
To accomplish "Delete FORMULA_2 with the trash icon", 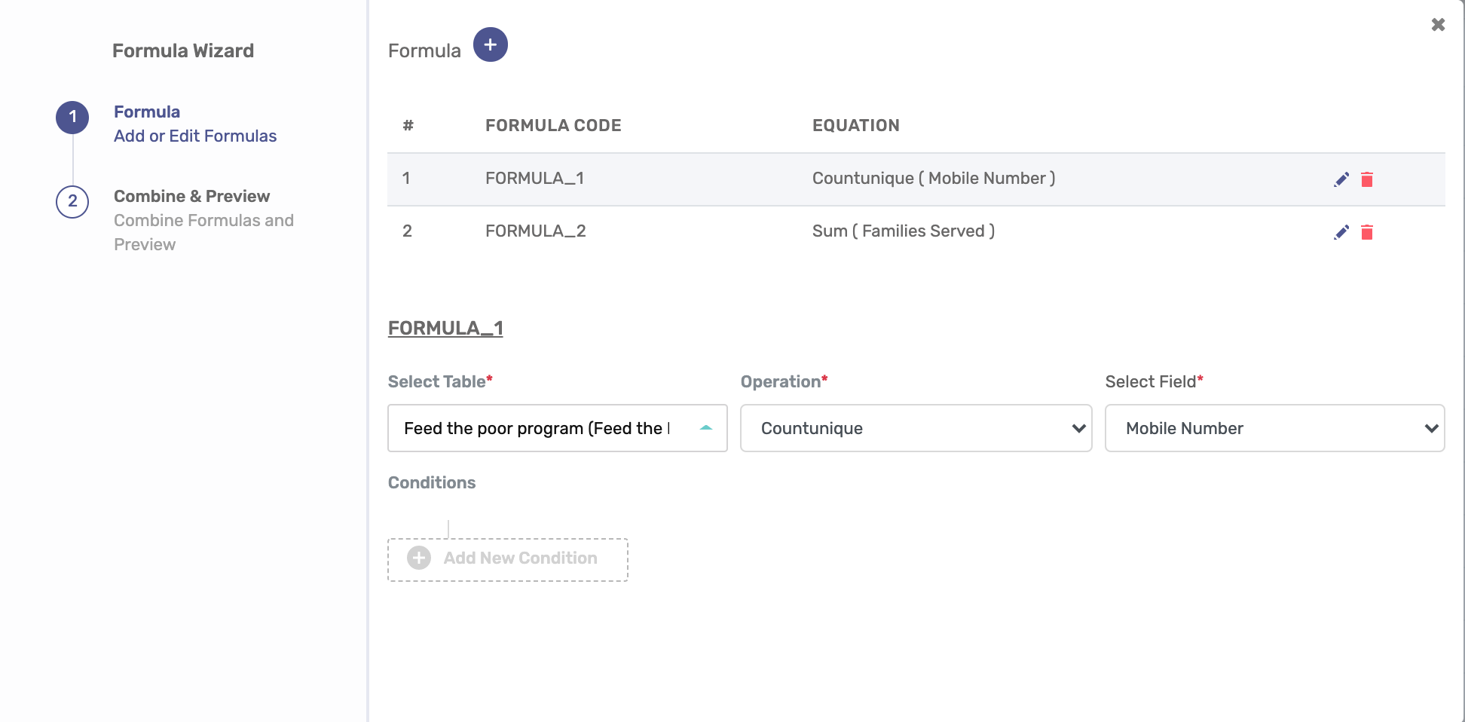I will [1367, 232].
